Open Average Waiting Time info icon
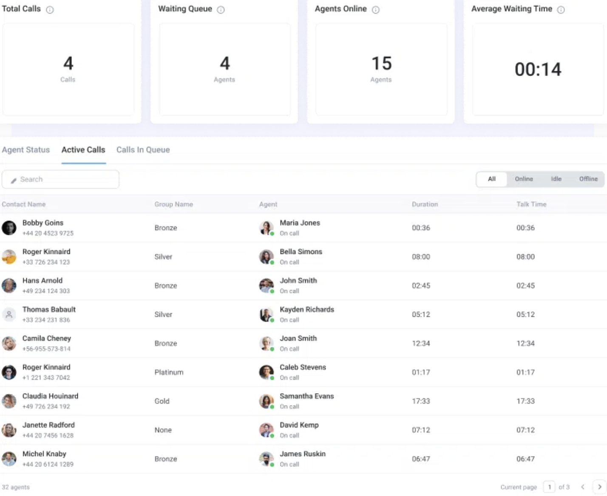The image size is (607, 496). (x=561, y=10)
